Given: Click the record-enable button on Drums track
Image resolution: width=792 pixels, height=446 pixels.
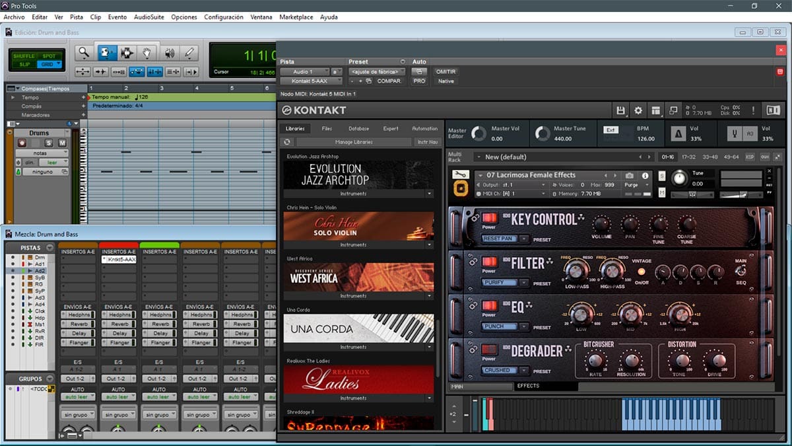Looking at the screenshot, I should pyautogui.click(x=22, y=143).
